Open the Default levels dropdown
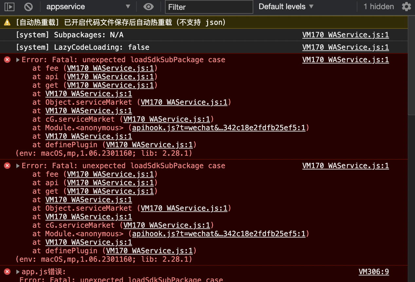This screenshot has width=415, height=282. (286, 7)
